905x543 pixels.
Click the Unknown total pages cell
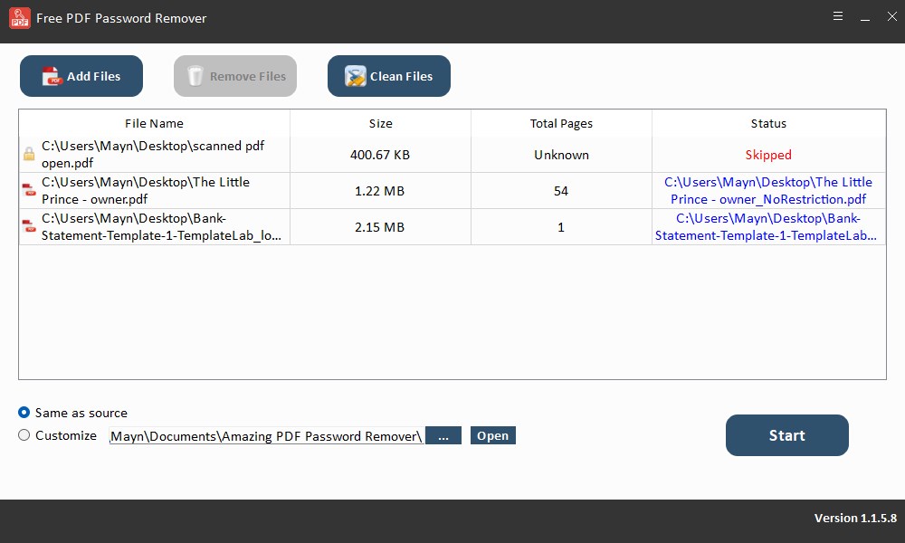(562, 155)
